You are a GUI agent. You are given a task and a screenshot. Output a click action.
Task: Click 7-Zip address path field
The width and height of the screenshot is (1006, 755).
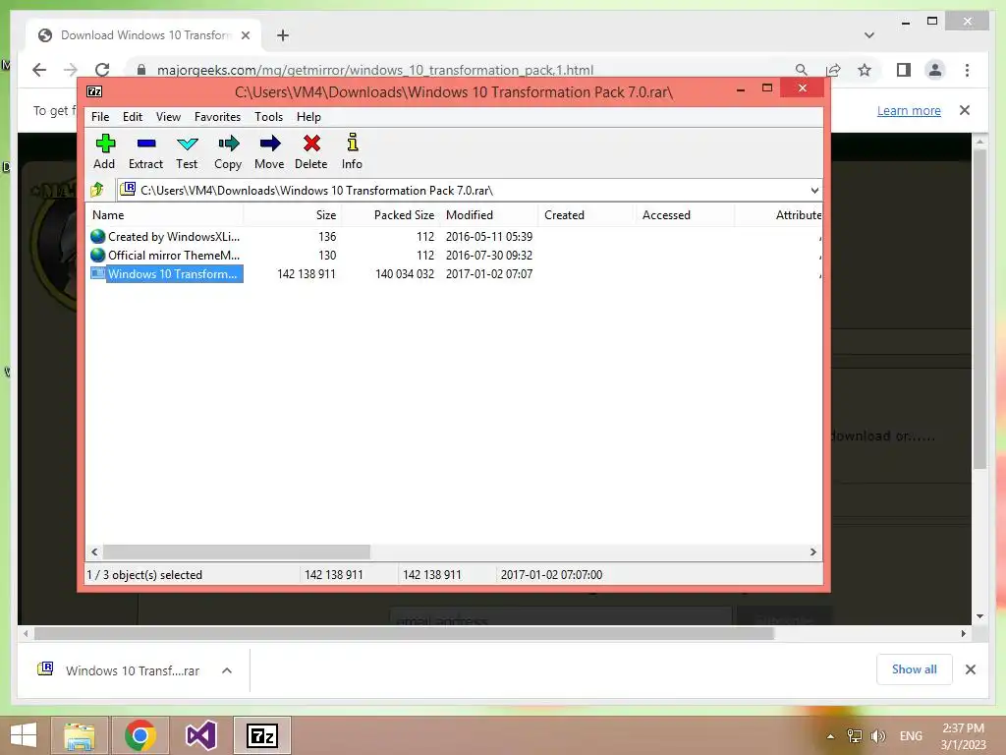point(469,190)
